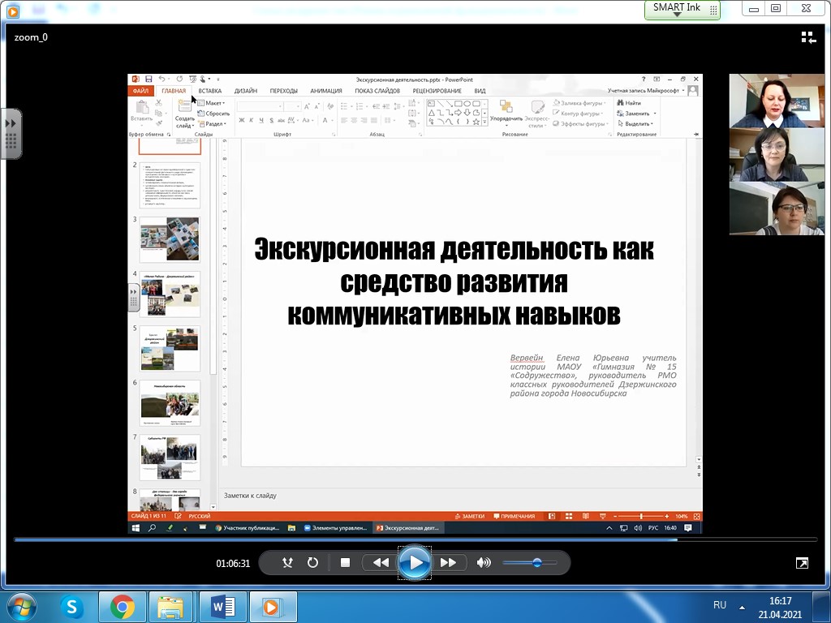Toggle shuffle mode in the player
This screenshot has height=623, width=831.
[287, 563]
